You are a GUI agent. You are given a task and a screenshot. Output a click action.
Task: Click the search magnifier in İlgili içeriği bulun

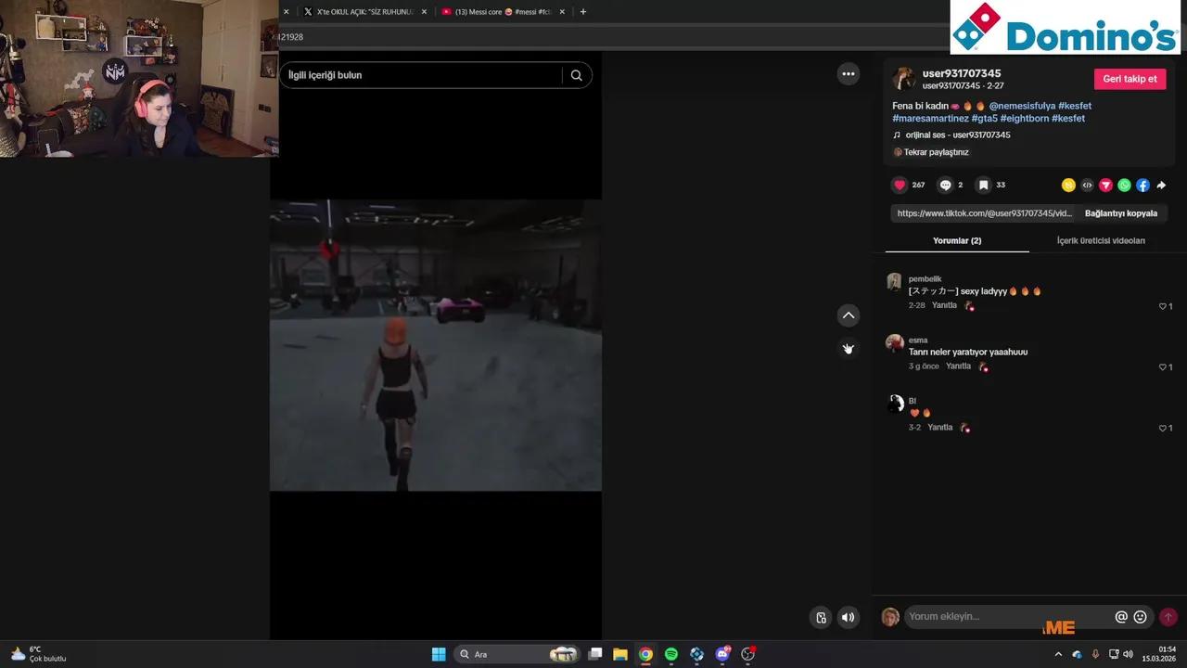coord(576,75)
